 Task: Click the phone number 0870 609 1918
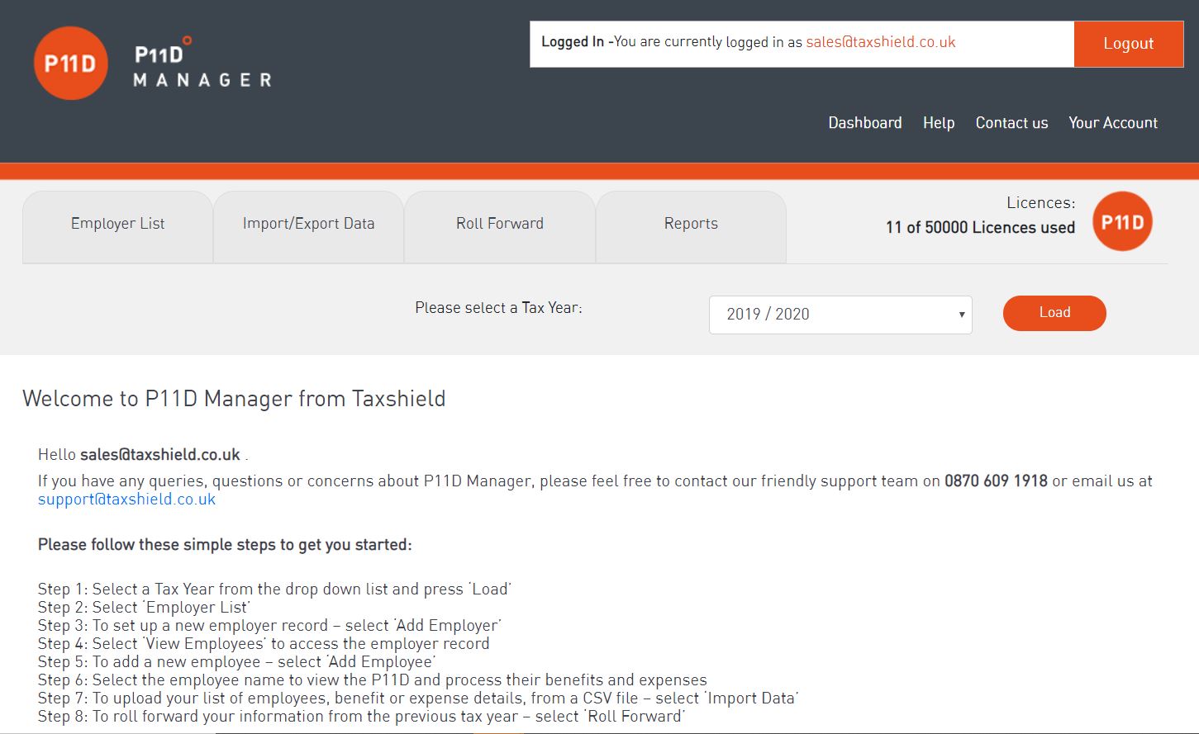pos(996,481)
